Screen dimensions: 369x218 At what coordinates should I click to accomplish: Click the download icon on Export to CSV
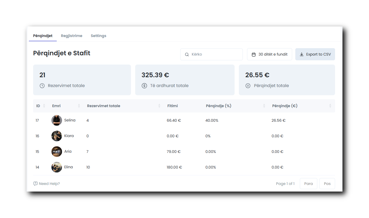pos(302,54)
